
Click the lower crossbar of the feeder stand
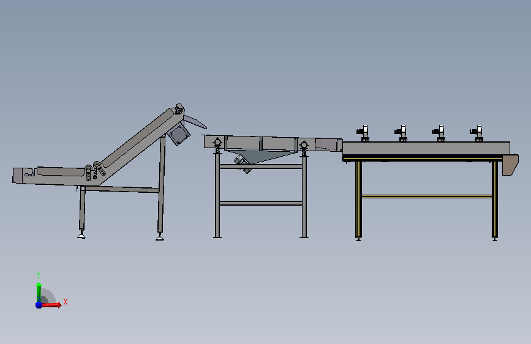[x=261, y=203]
